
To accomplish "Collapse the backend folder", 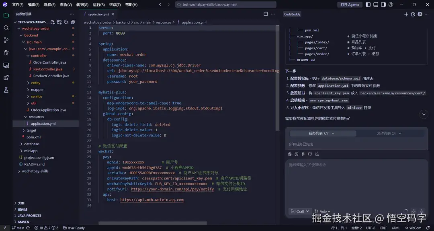I will tap(21, 35).
